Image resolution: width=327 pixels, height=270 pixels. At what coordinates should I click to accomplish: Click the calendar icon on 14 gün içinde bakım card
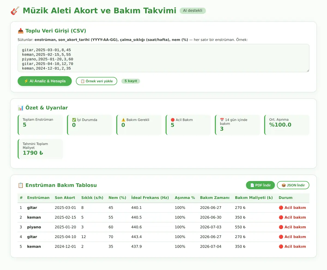coord(222,120)
